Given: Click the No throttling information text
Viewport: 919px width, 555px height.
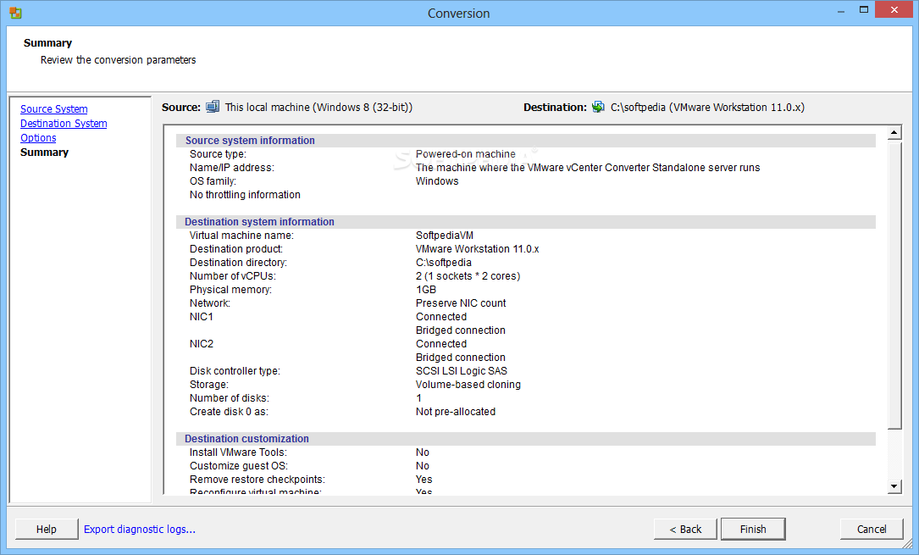Looking at the screenshot, I should click(x=245, y=195).
